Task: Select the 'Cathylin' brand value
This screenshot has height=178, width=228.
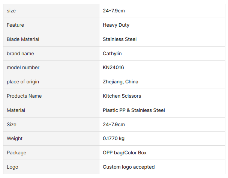Action: pyautogui.click(x=112, y=54)
